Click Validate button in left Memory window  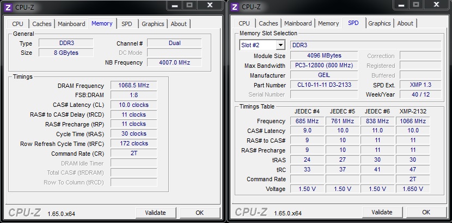click(x=155, y=213)
